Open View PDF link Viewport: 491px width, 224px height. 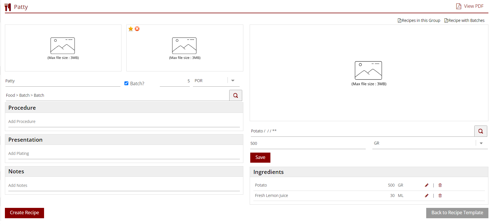pos(470,6)
